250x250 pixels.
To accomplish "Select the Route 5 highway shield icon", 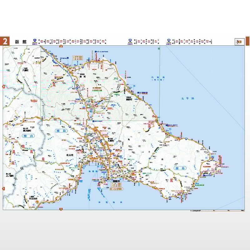I will tap(35, 40).
